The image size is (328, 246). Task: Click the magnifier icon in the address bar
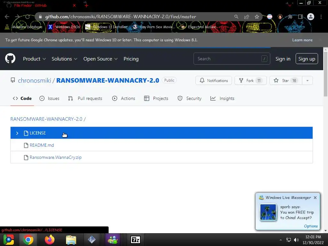click(236, 17)
